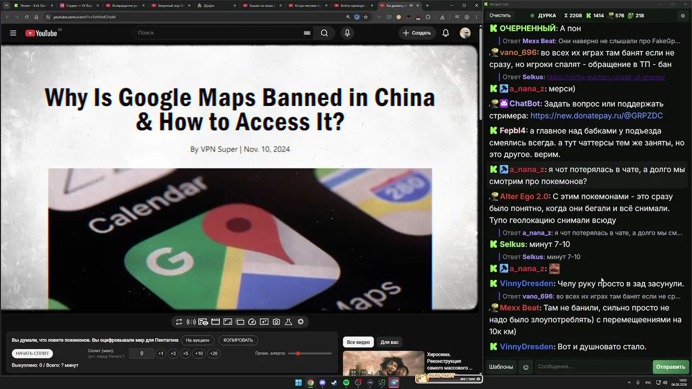Open Spotify from the taskbar
The height and width of the screenshot is (389, 692).
pyautogui.click(x=346, y=383)
